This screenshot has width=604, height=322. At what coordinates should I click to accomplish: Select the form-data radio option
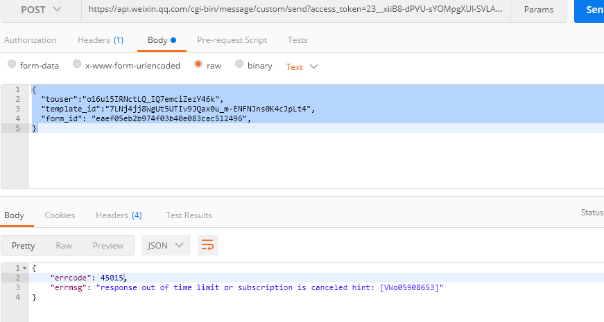(12, 64)
